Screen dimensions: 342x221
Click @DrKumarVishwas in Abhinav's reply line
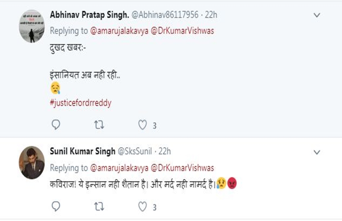[x=182, y=31]
